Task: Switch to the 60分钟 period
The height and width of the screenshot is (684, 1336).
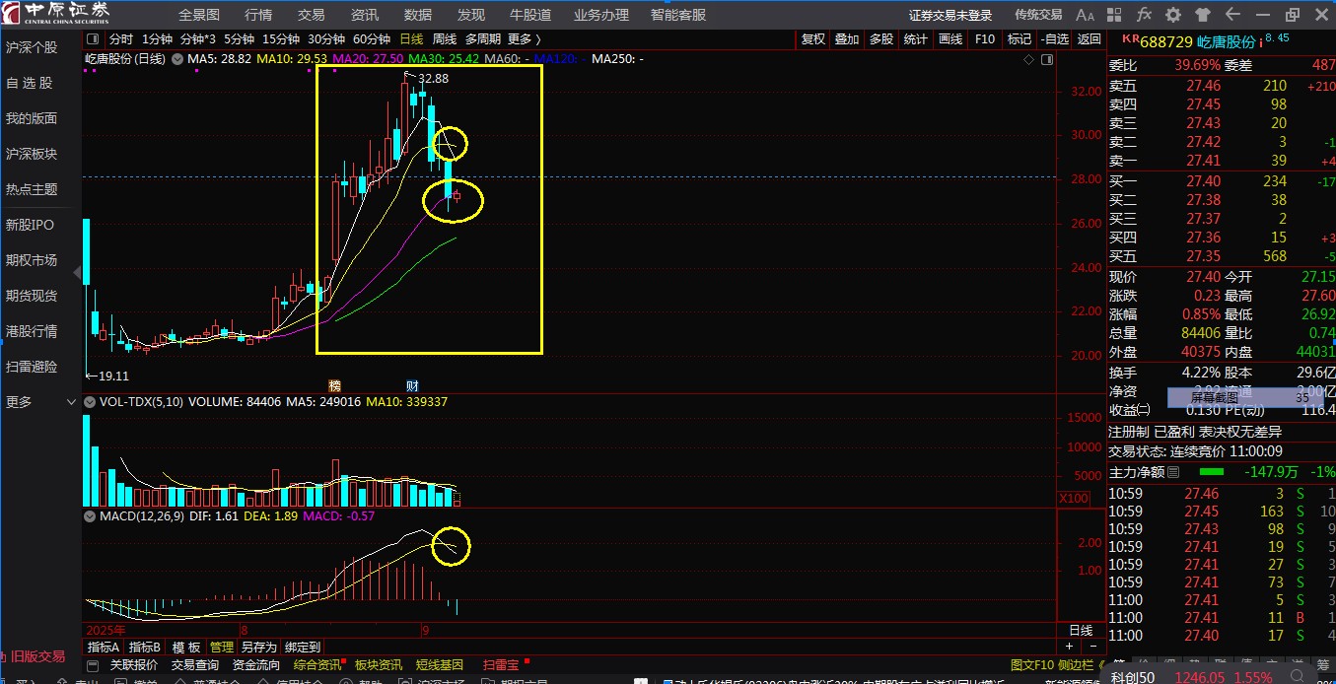Action: coord(372,39)
